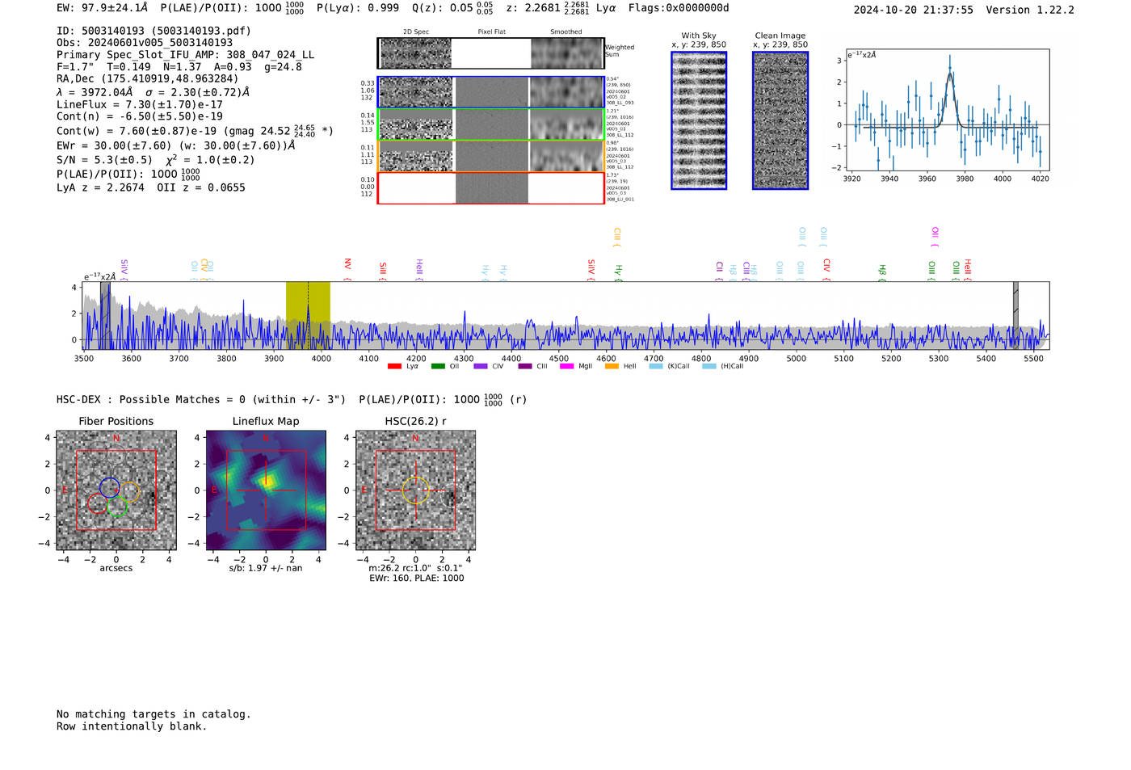Click the blue fiber circle in Fiber Positions
This screenshot has width=1131, height=770.
(x=110, y=487)
